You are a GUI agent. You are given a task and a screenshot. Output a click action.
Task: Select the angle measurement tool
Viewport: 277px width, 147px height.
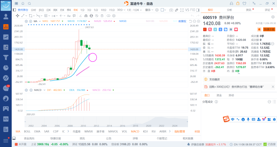click(80, 16)
